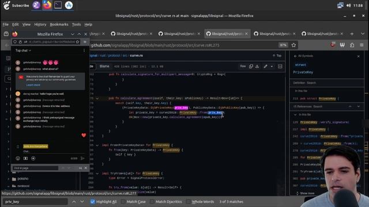Close the small Find in page bar
Image resolution: width=369 pixels, height=207 pixels.
pos(86,168)
